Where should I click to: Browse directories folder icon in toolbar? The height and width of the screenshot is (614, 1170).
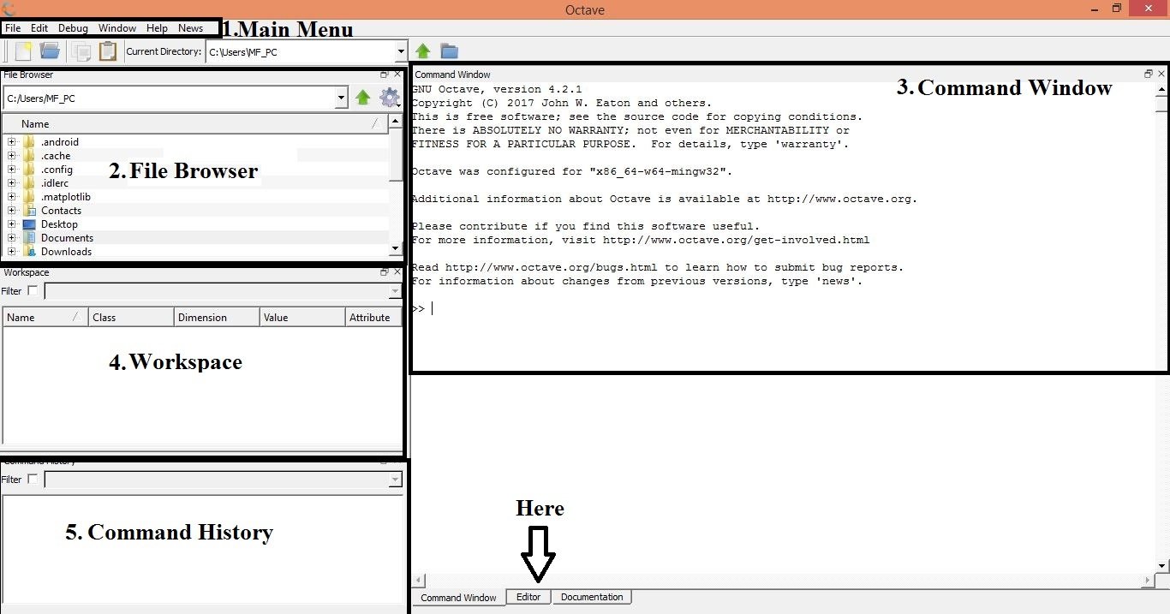pyautogui.click(x=449, y=51)
